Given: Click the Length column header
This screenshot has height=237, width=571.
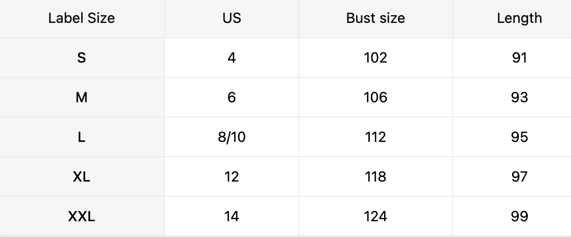Looking at the screenshot, I should 519,18.
